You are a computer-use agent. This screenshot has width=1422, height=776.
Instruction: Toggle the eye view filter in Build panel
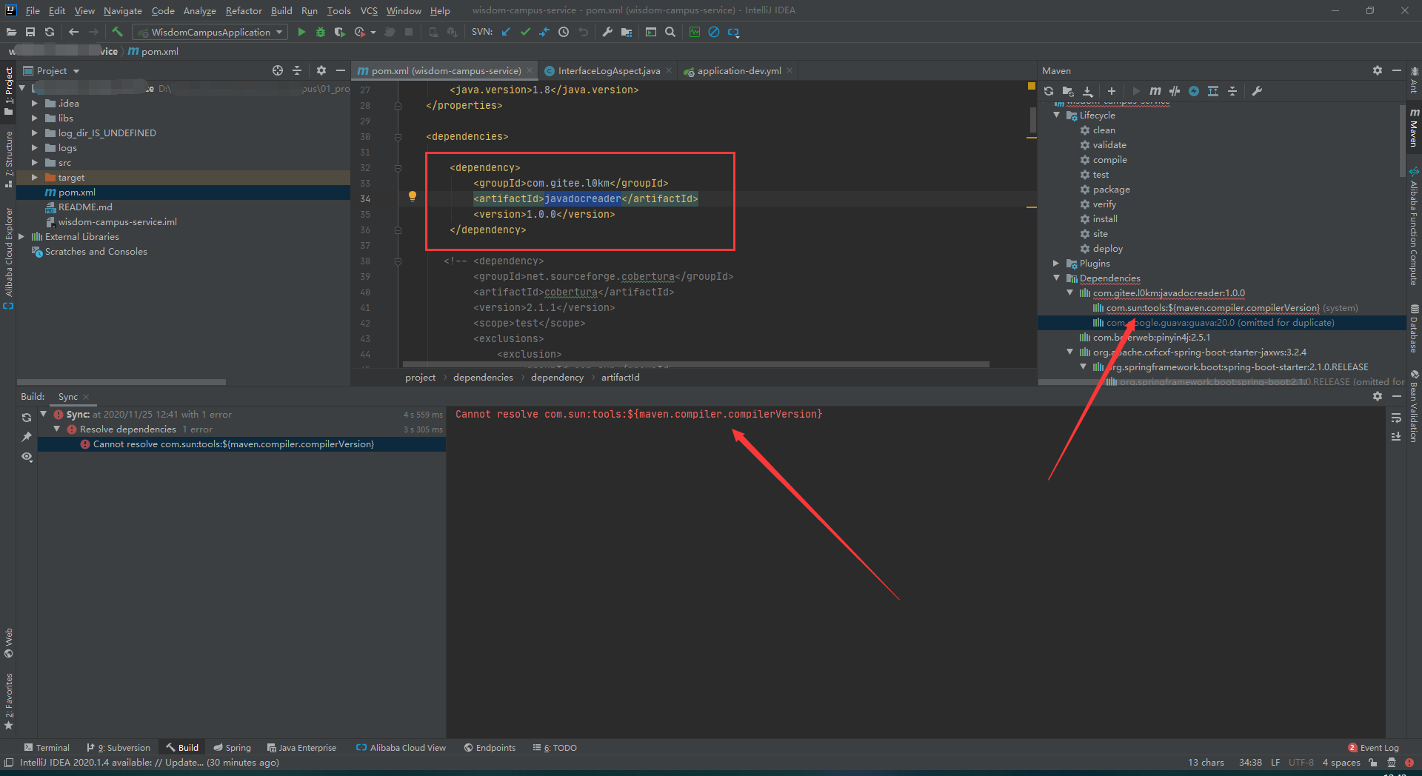pyautogui.click(x=27, y=457)
